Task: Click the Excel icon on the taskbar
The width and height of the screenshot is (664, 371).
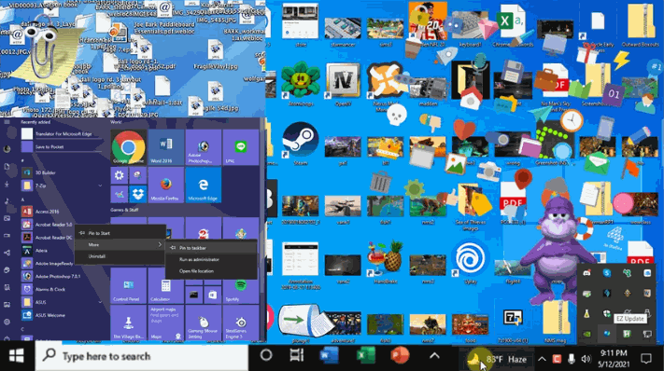Action: [365, 356]
